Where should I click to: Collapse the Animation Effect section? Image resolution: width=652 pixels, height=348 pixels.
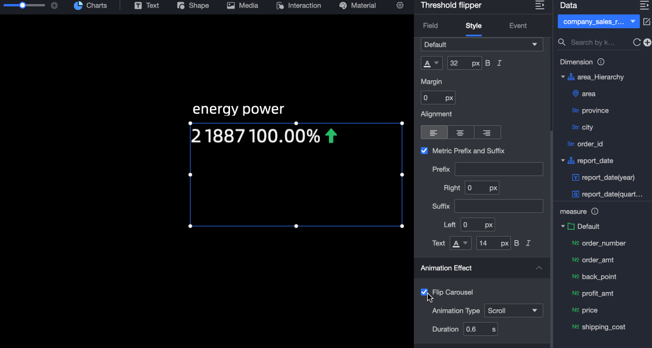tap(539, 268)
